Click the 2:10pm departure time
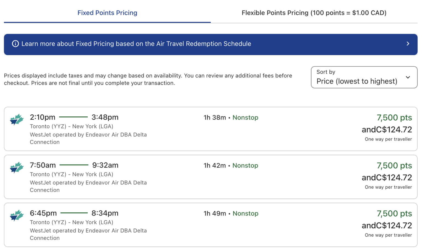 click(43, 117)
